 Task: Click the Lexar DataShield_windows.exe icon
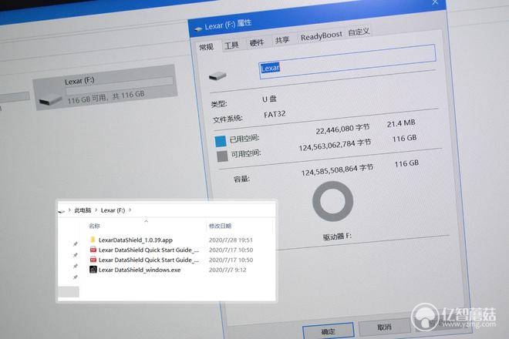click(93, 270)
